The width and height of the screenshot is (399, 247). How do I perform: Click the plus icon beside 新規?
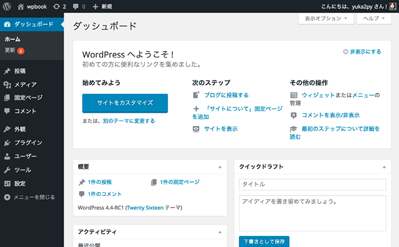(95, 7)
